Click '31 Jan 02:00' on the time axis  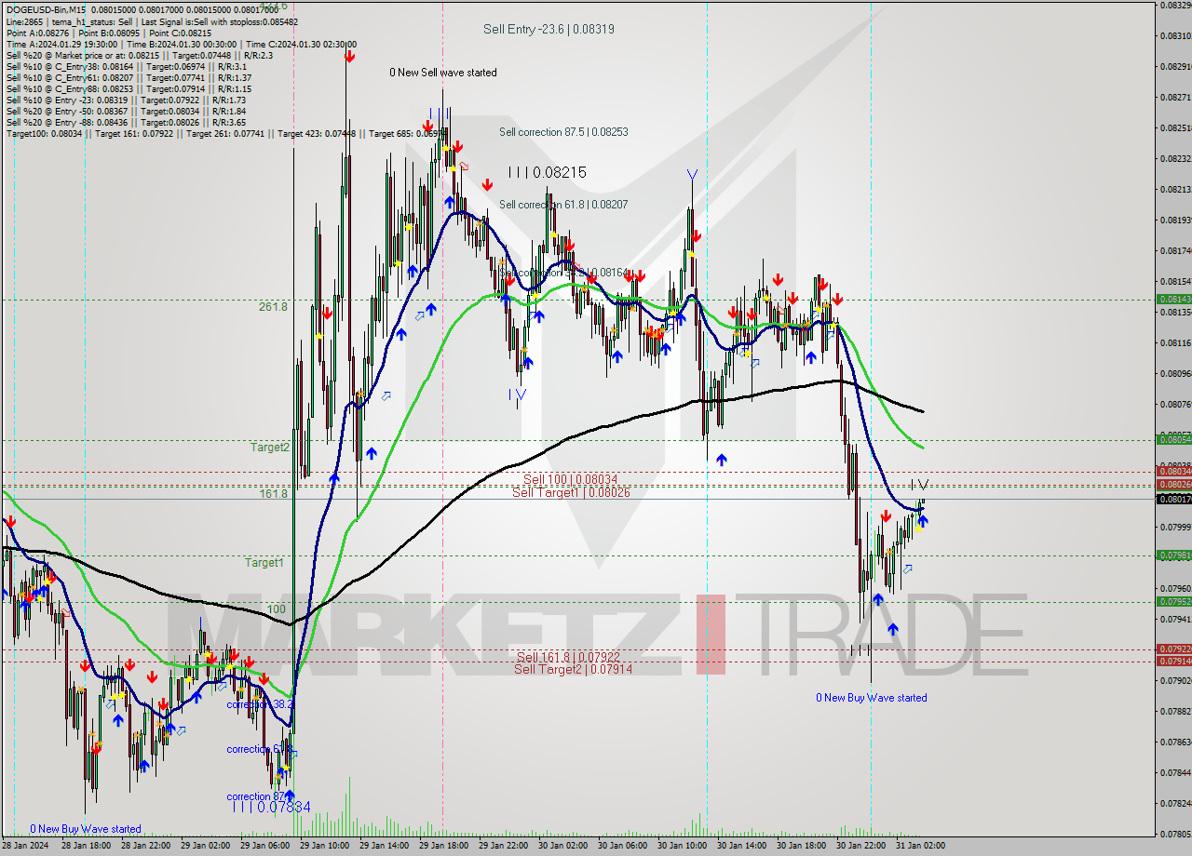click(x=920, y=846)
